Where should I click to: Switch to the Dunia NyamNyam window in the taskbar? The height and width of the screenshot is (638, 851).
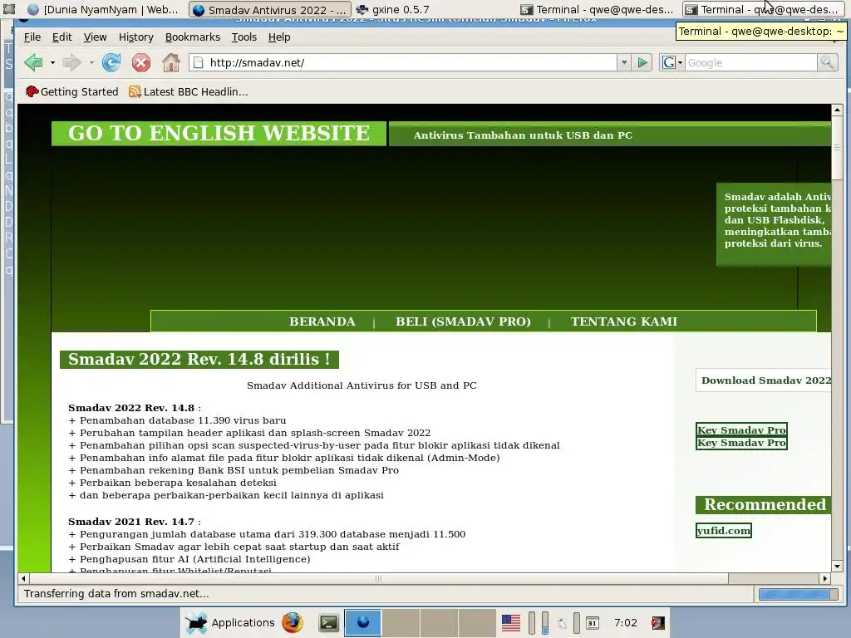[103, 9]
